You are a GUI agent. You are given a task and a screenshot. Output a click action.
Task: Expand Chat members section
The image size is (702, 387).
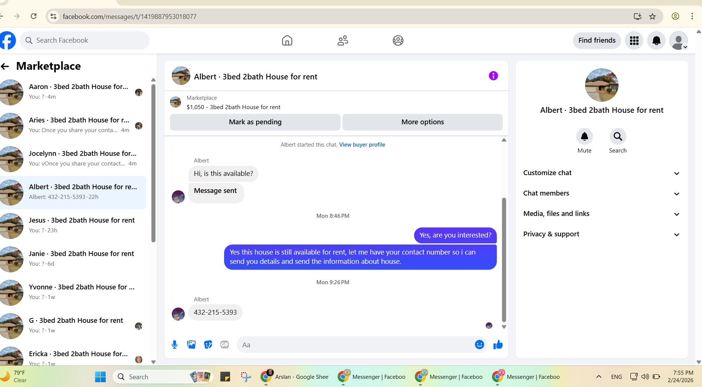pyautogui.click(x=601, y=193)
